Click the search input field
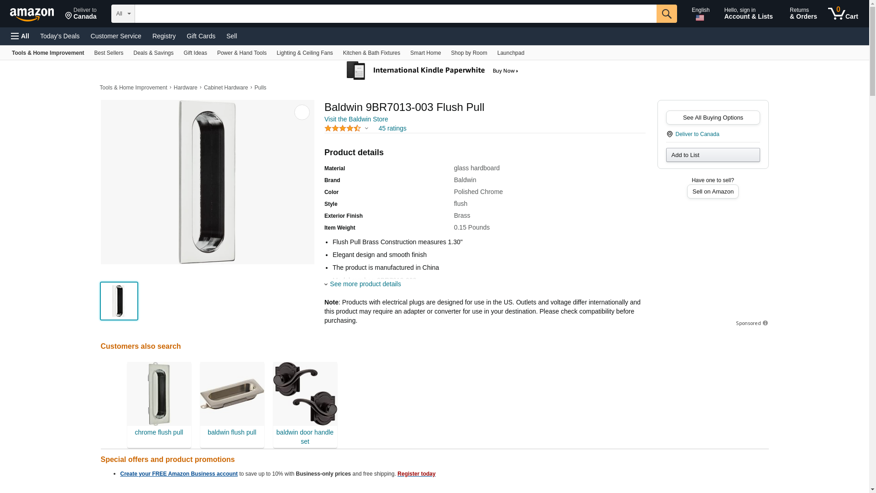 [x=395, y=14]
